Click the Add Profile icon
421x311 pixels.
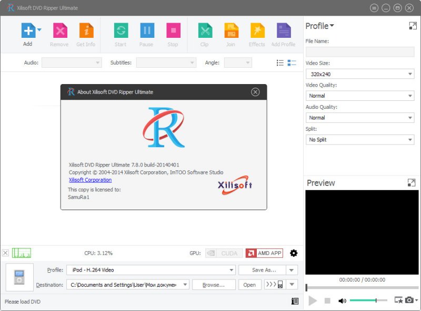pyautogui.click(x=284, y=30)
